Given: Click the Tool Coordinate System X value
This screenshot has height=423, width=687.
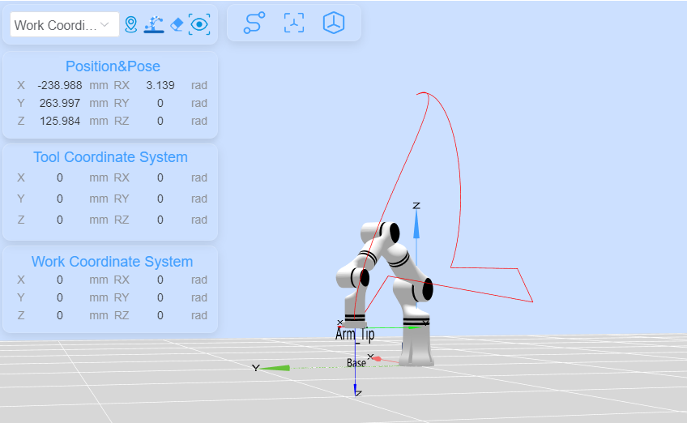Looking at the screenshot, I should (60, 177).
